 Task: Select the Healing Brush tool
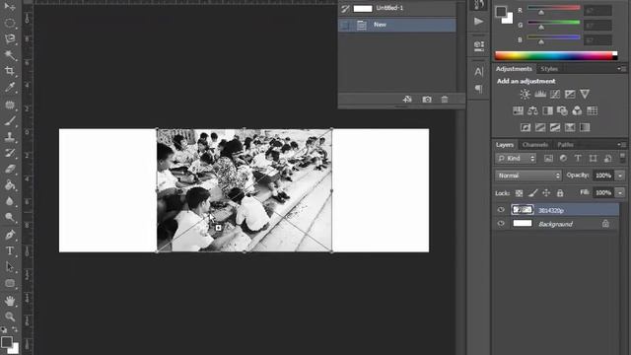(x=10, y=105)
